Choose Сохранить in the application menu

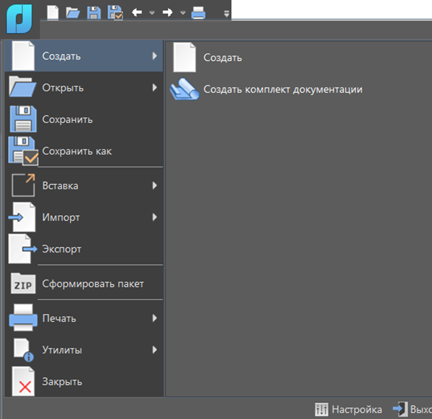[x=84, y=119]
